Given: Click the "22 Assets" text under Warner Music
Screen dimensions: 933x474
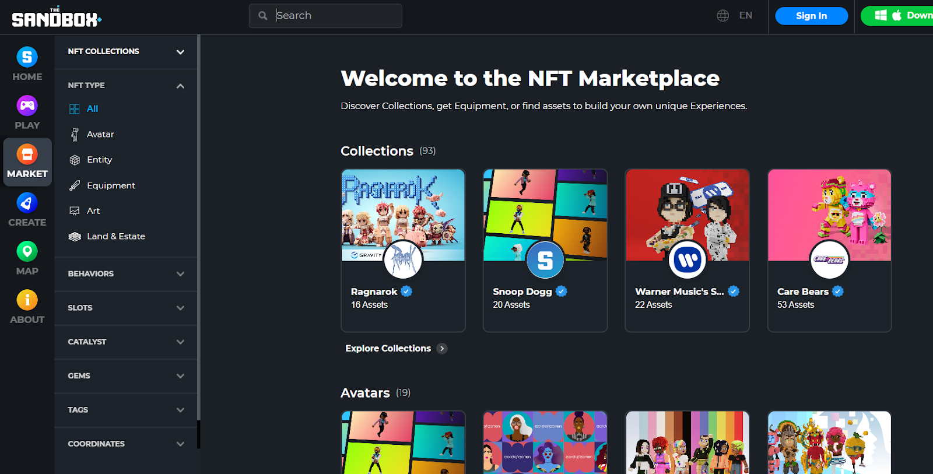Looking at the screenshot, I should pos(654,305).
